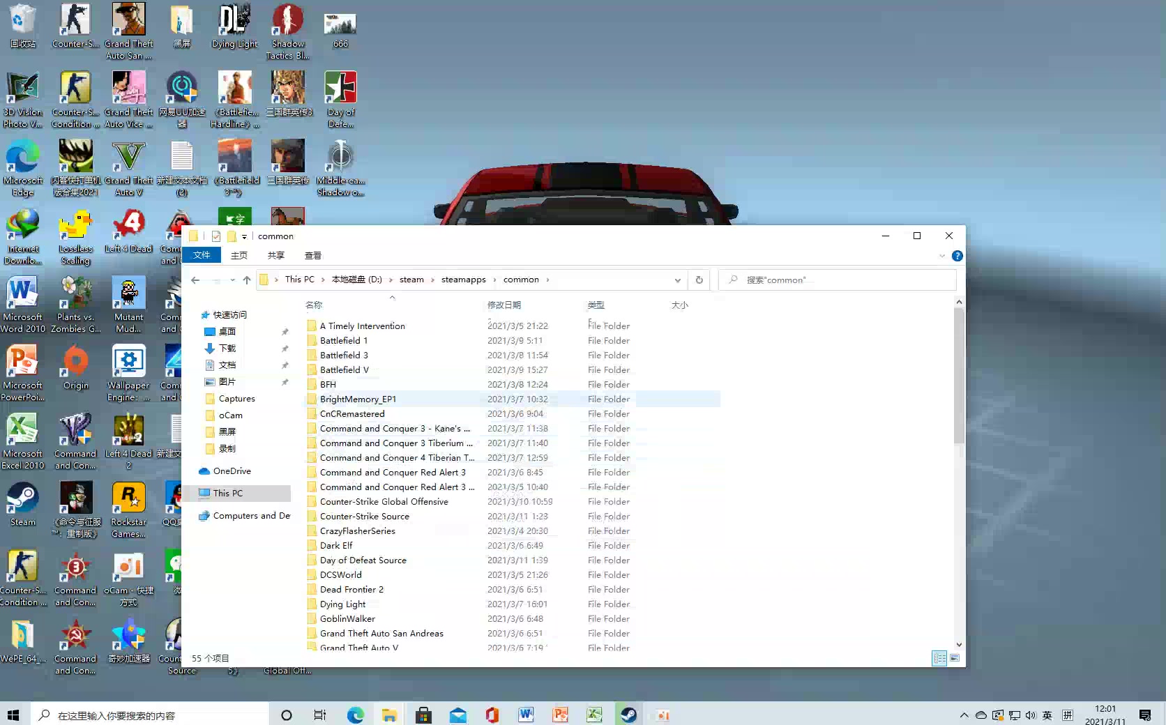
Task: Open Mutant Mudds desktop shortcut
Action: pyautogui.click(x=129, y=305)
